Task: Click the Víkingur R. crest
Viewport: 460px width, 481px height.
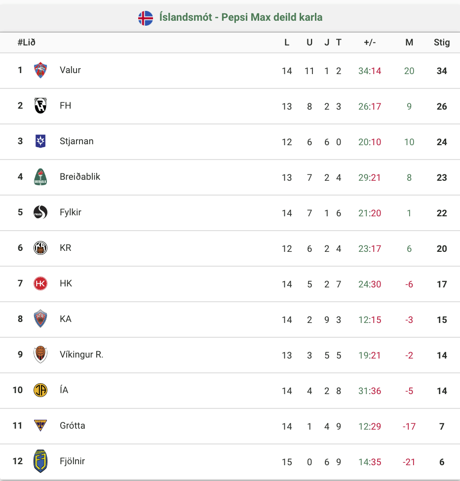Action: click(x=40, y=354)
